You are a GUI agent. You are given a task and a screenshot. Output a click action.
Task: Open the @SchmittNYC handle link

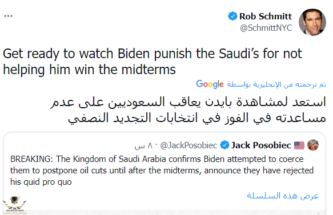click(x=266, y=28)
